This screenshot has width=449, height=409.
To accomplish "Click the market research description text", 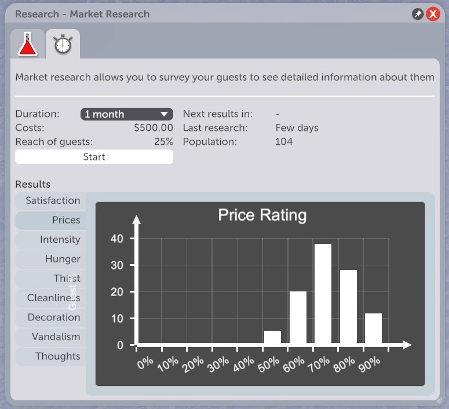I will [225, 77].
